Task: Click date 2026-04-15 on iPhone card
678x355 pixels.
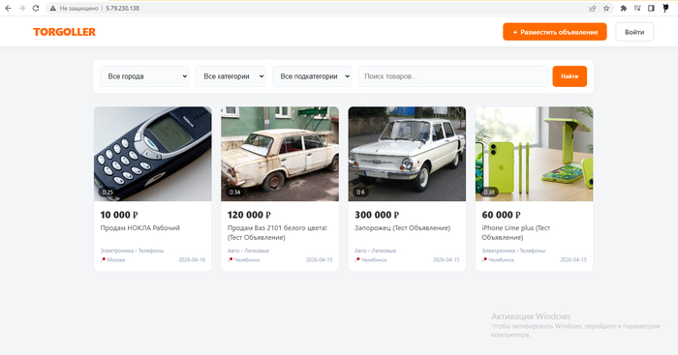Action: click(x=573, y=260)
